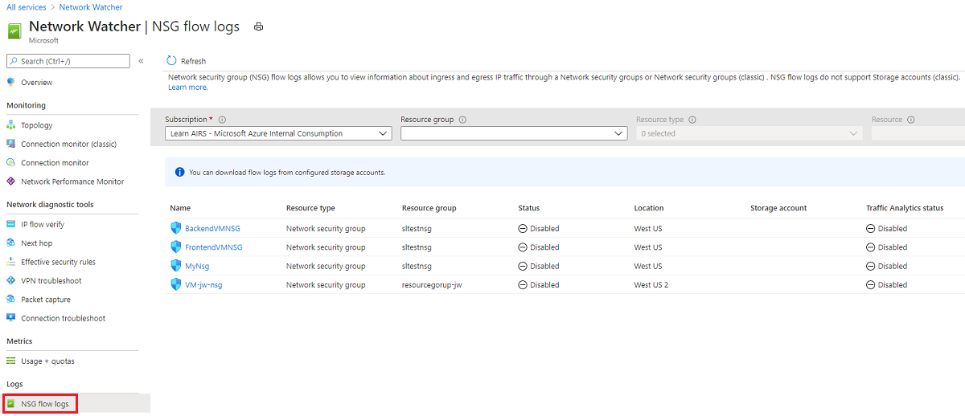This screenshot has height=416, width=965.
Task: Click the print icon beside the page title
Action: click(x=259, y=27)
